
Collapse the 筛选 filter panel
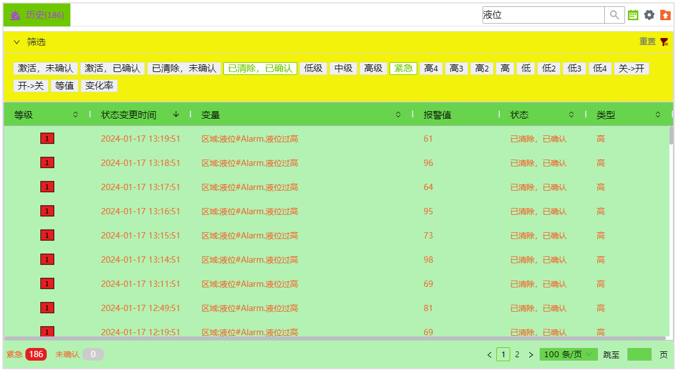pyautogui.click(x=17, y=42)
